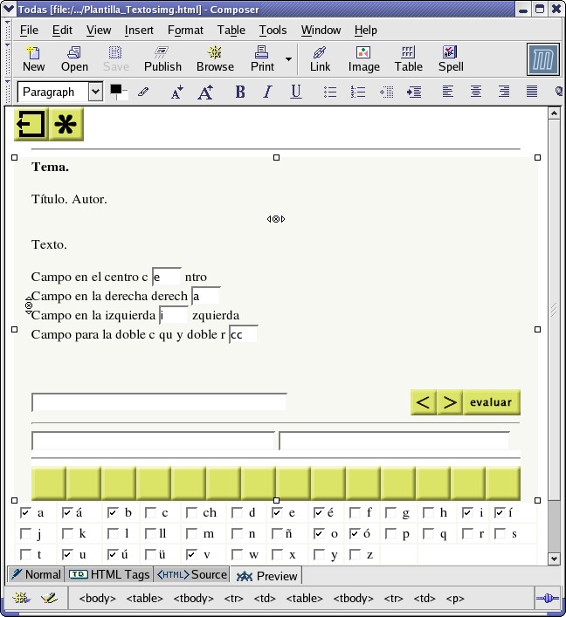This screenshot has width=566, height=617.
Task: Insert a link using Link icon
Action: click(x=320, y=58)
